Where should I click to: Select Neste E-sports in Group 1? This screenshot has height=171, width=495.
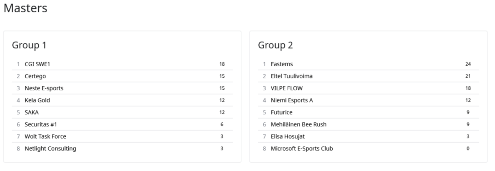(x=44, y=88)
